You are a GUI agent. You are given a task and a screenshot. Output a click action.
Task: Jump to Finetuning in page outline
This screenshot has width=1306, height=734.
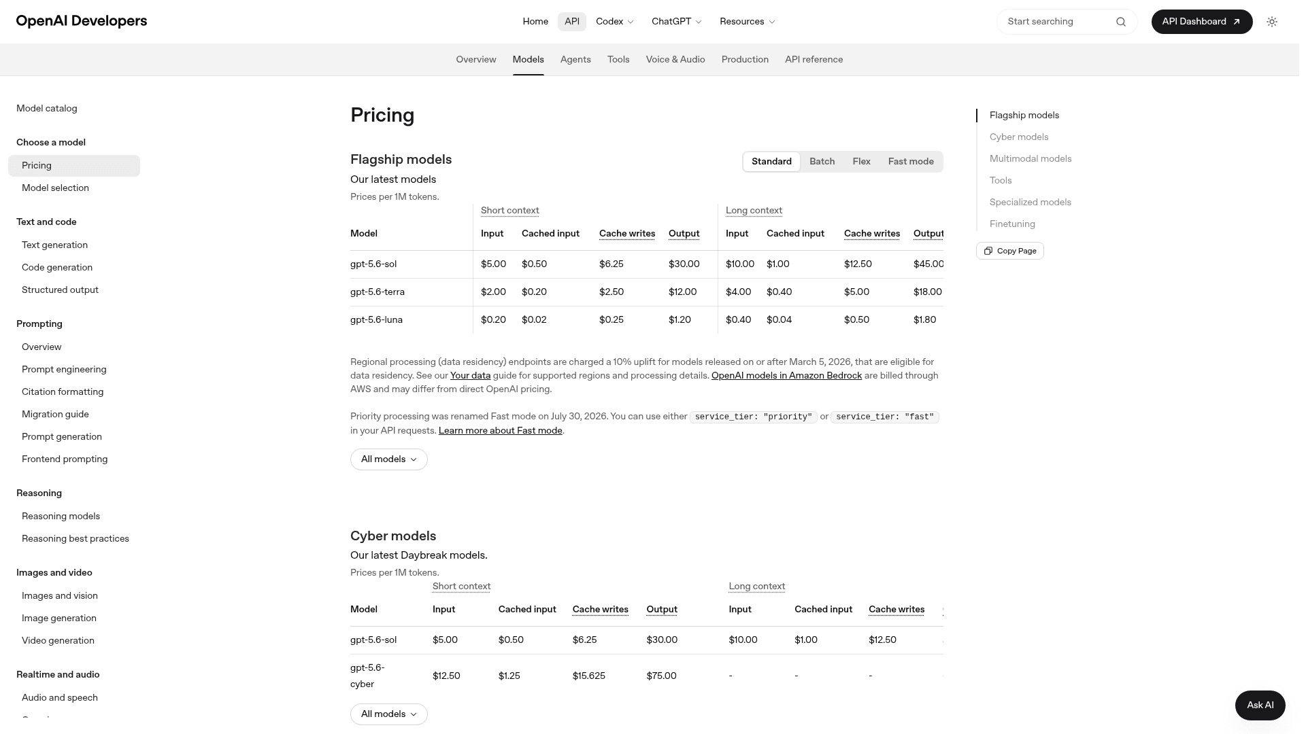[1012, 224]
